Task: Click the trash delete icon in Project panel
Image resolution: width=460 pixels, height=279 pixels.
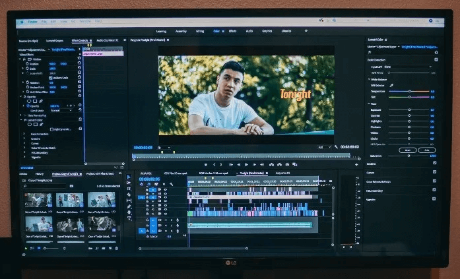Action: click(117, 248)
